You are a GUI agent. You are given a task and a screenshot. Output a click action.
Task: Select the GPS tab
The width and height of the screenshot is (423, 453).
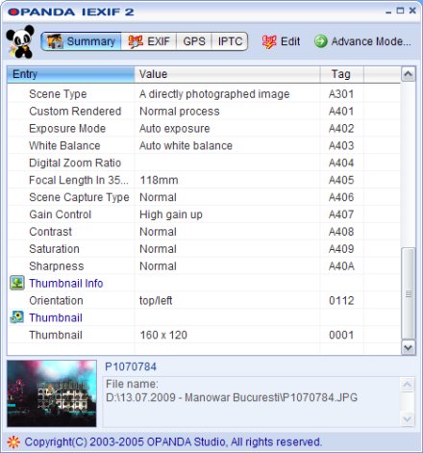194,41
